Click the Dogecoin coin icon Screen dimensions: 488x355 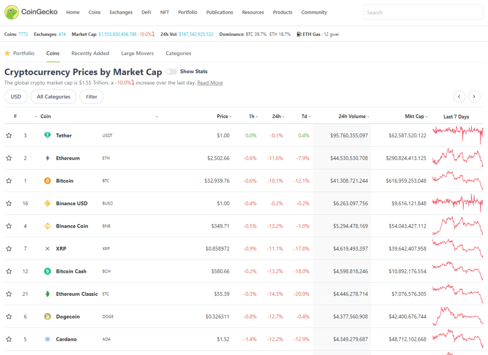tap(47, 316)
